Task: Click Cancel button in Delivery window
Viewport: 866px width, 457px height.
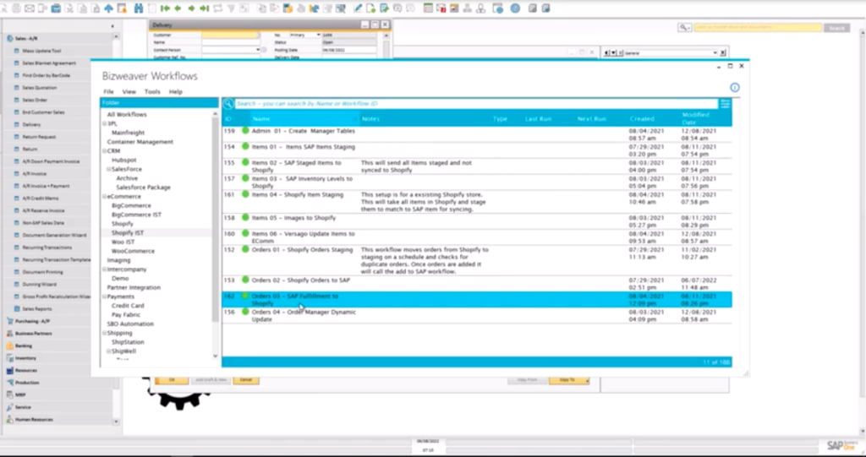Action: pos(246,380)
